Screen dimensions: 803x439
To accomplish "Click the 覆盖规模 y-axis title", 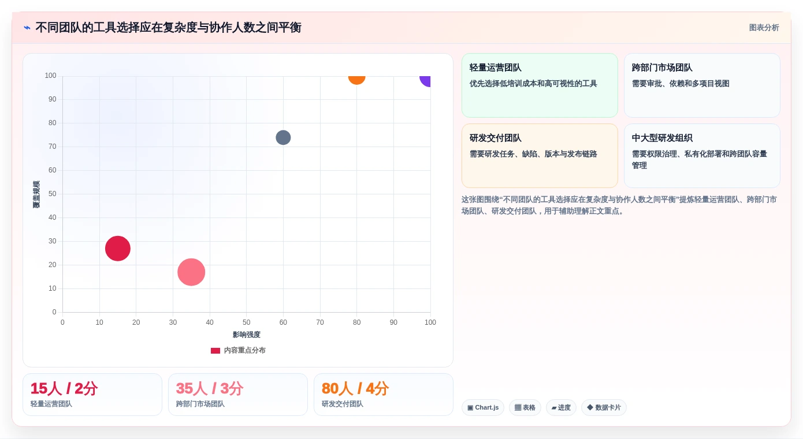I will [36, 194].
